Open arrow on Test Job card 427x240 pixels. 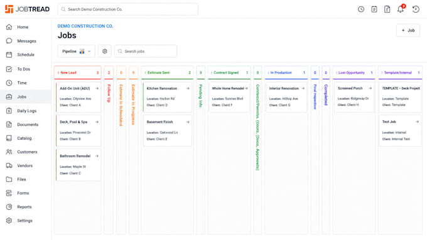coord(417,122)
